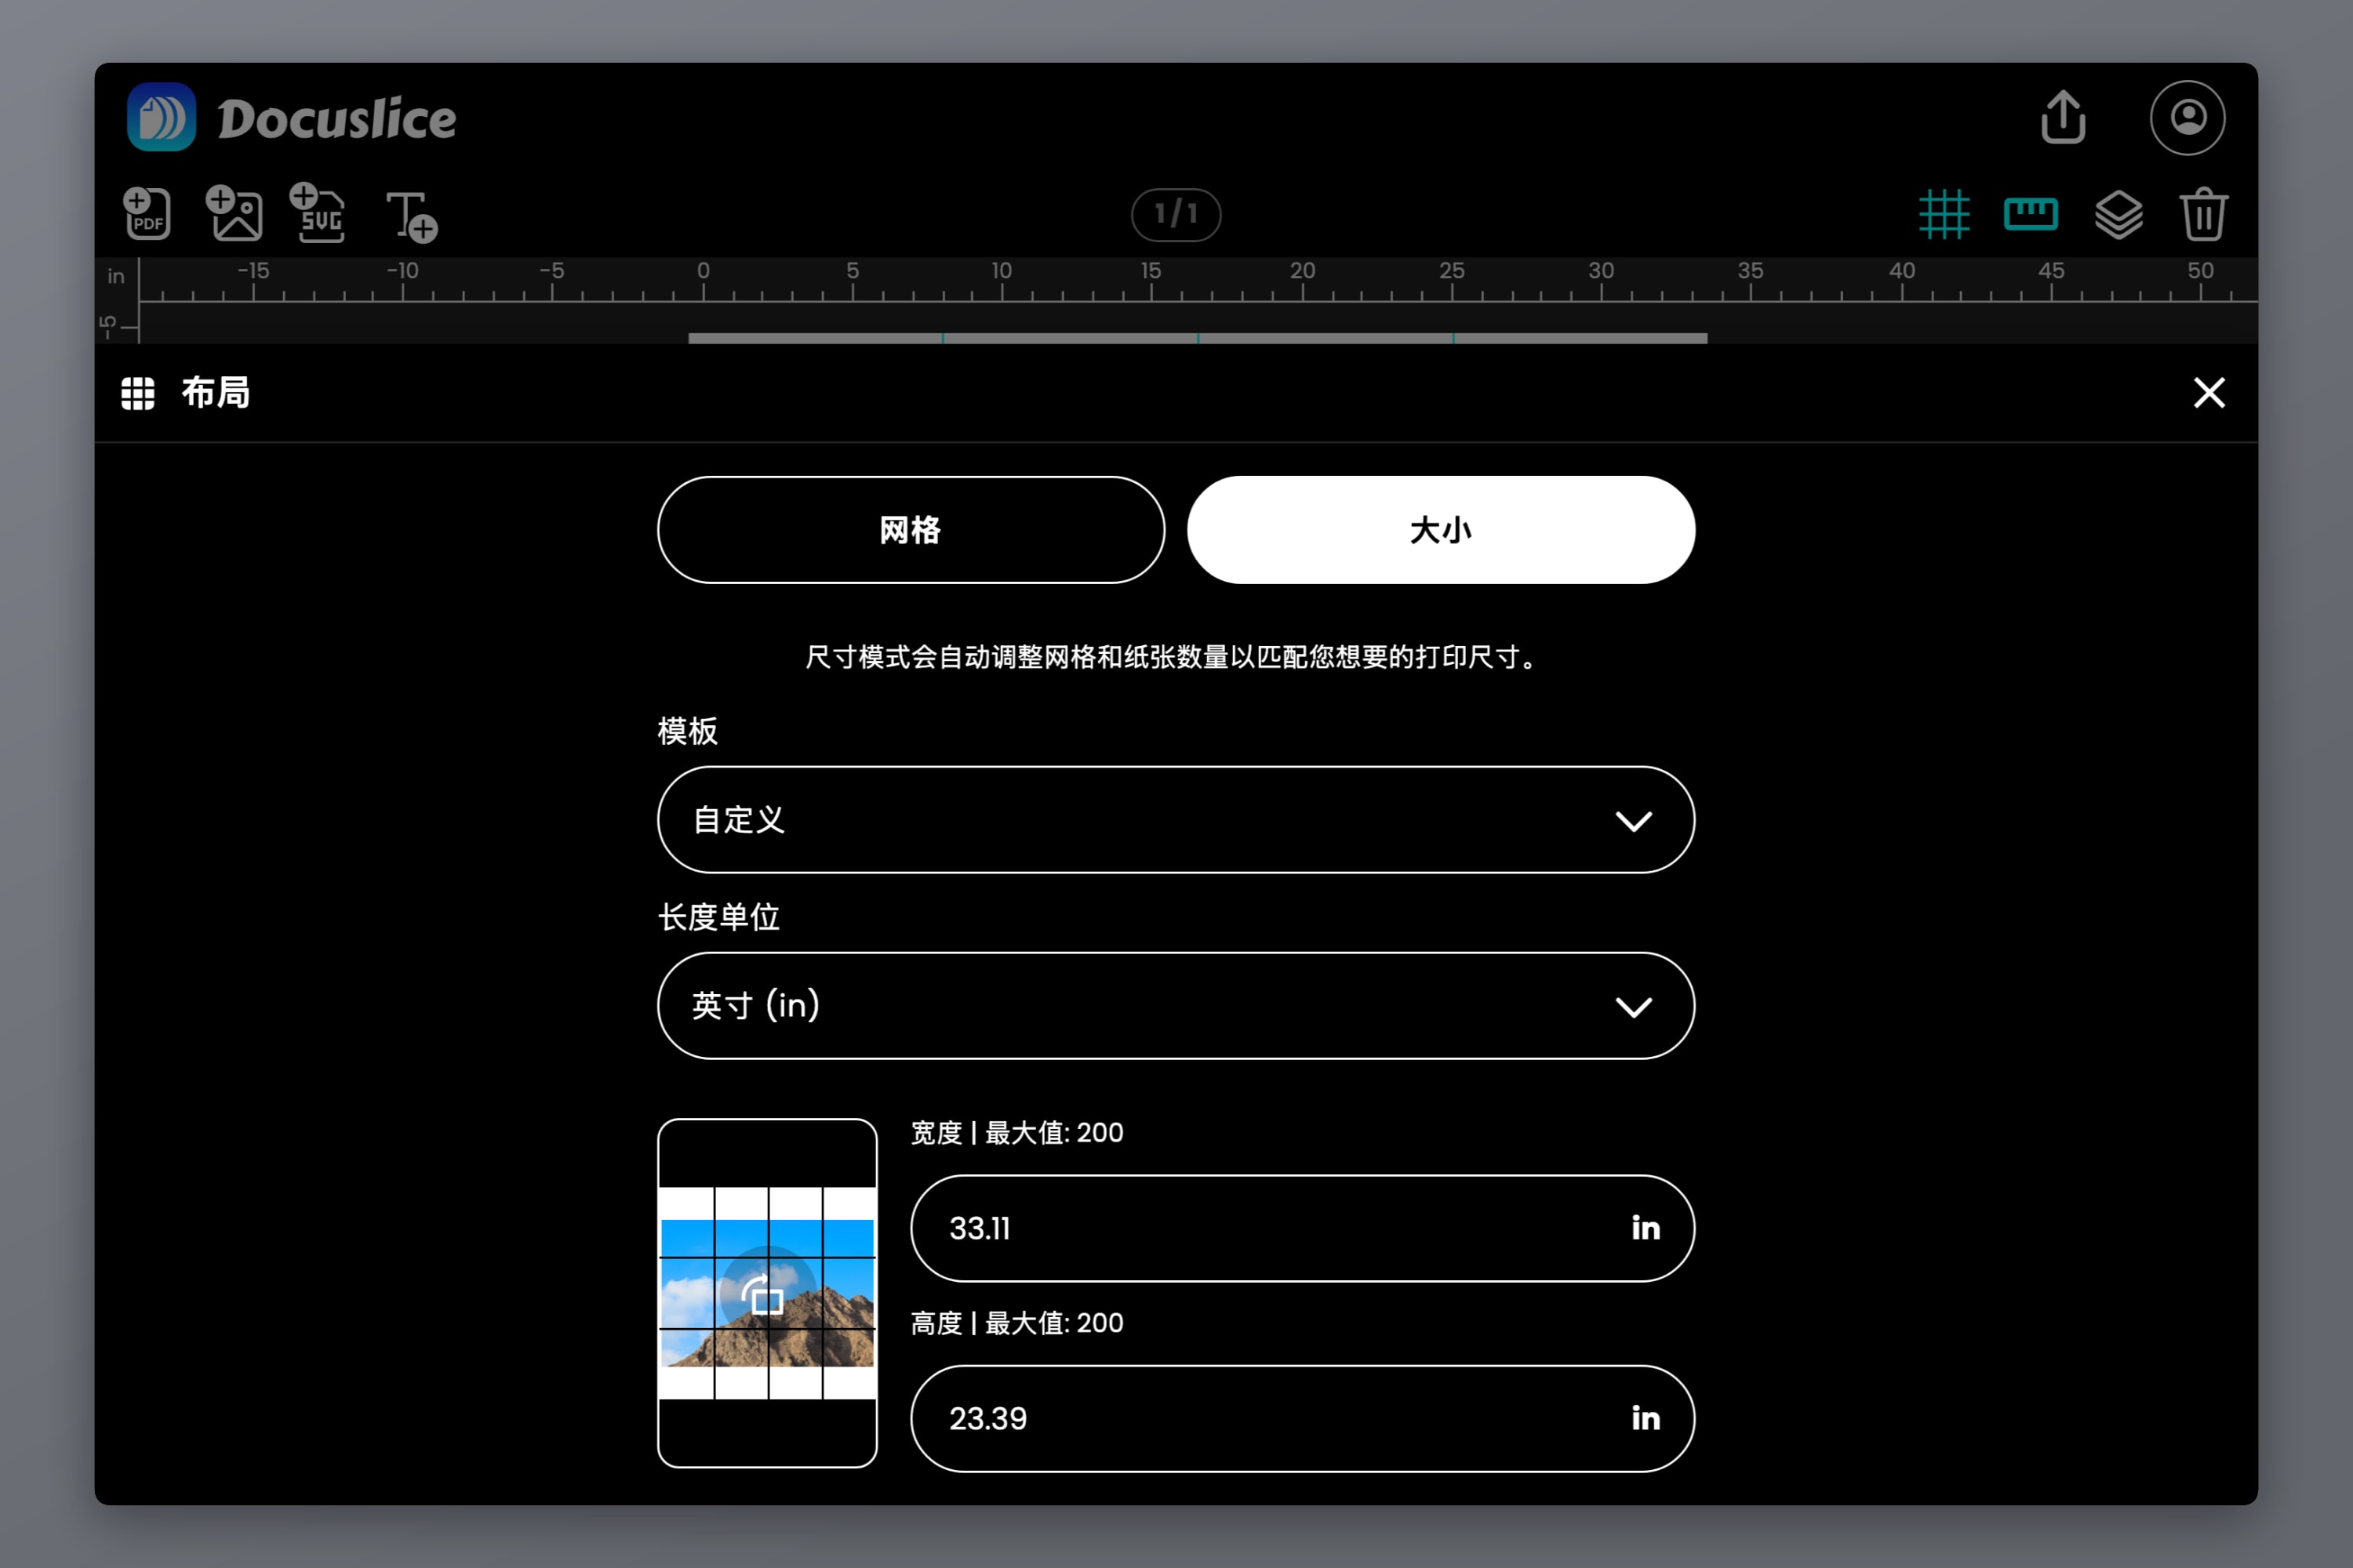
Task: Add a PDF document
Action: tap(147, 213)
